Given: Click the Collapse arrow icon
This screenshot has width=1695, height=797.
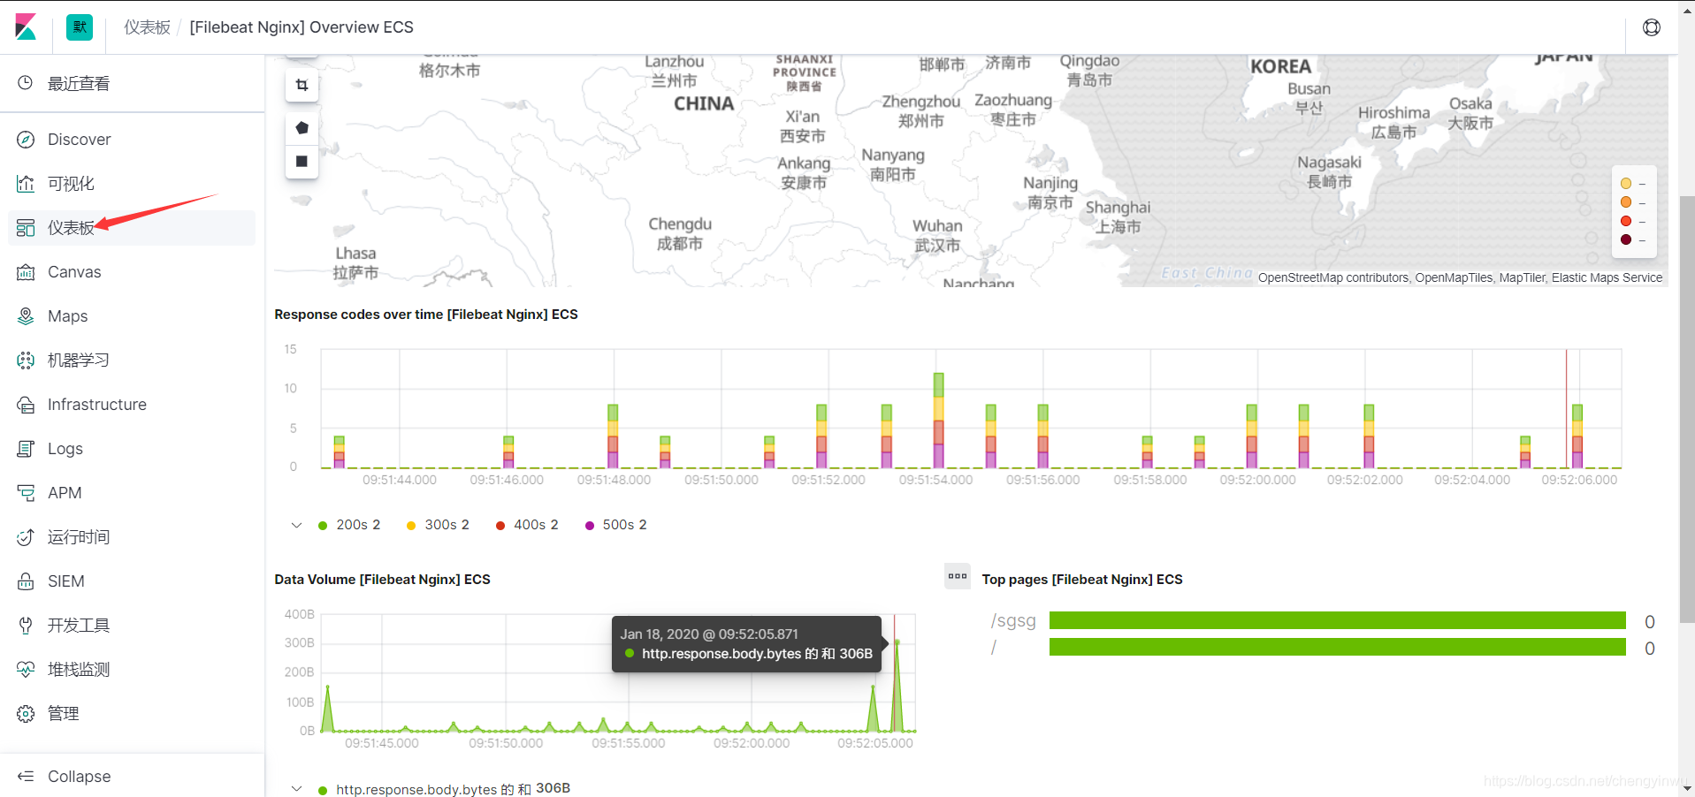Looking at the screenshot, I should click(x=26, y=777).
